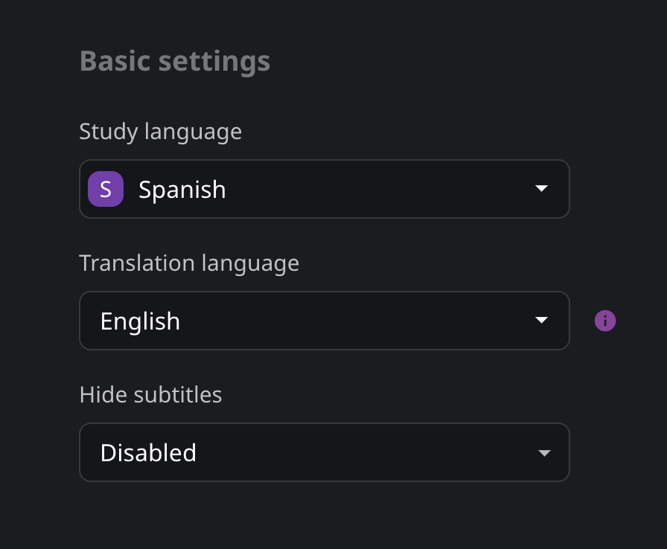667x549 pixels.
Task: Click the blank middle of the English dropdown
Action: point(357,321)
